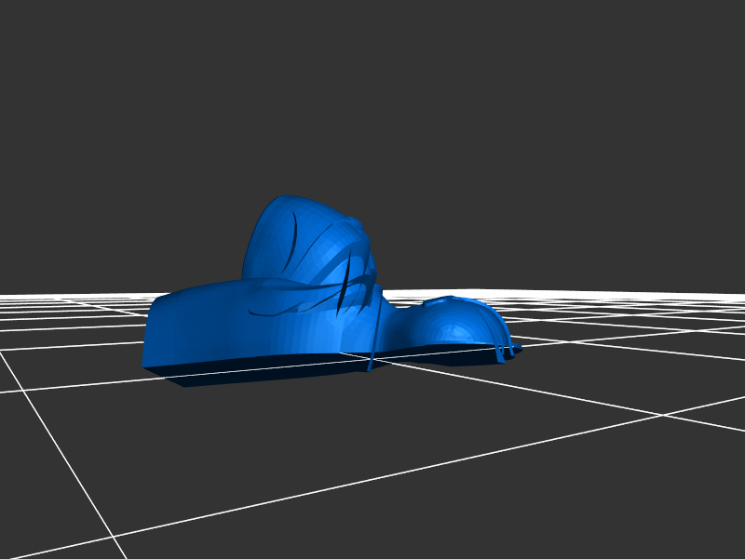Click the bottom-left corner of the model base

click(145, 366)
